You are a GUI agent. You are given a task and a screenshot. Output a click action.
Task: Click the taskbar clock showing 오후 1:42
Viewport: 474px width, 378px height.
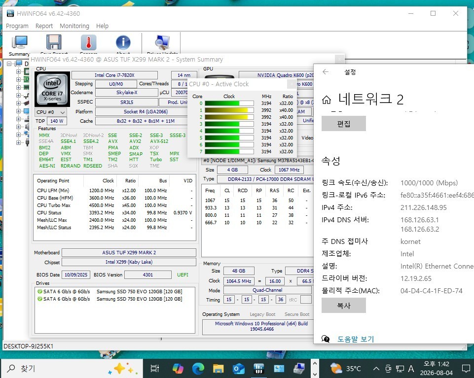click(x=436, y=368)
